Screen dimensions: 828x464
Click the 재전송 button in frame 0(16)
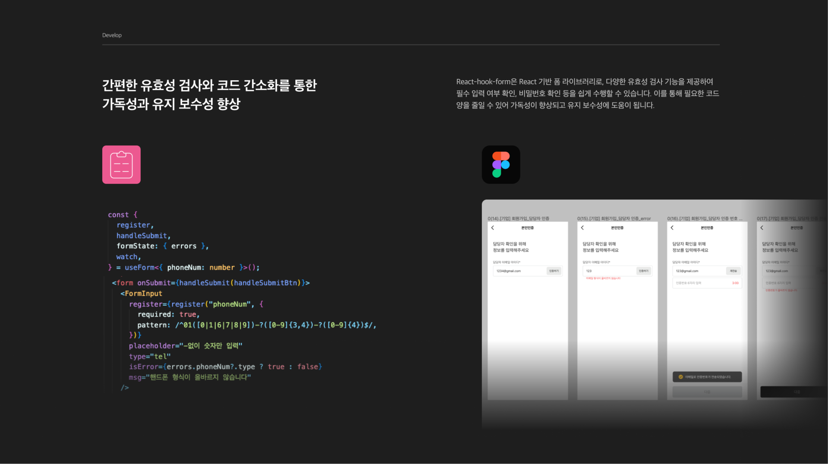733,271
